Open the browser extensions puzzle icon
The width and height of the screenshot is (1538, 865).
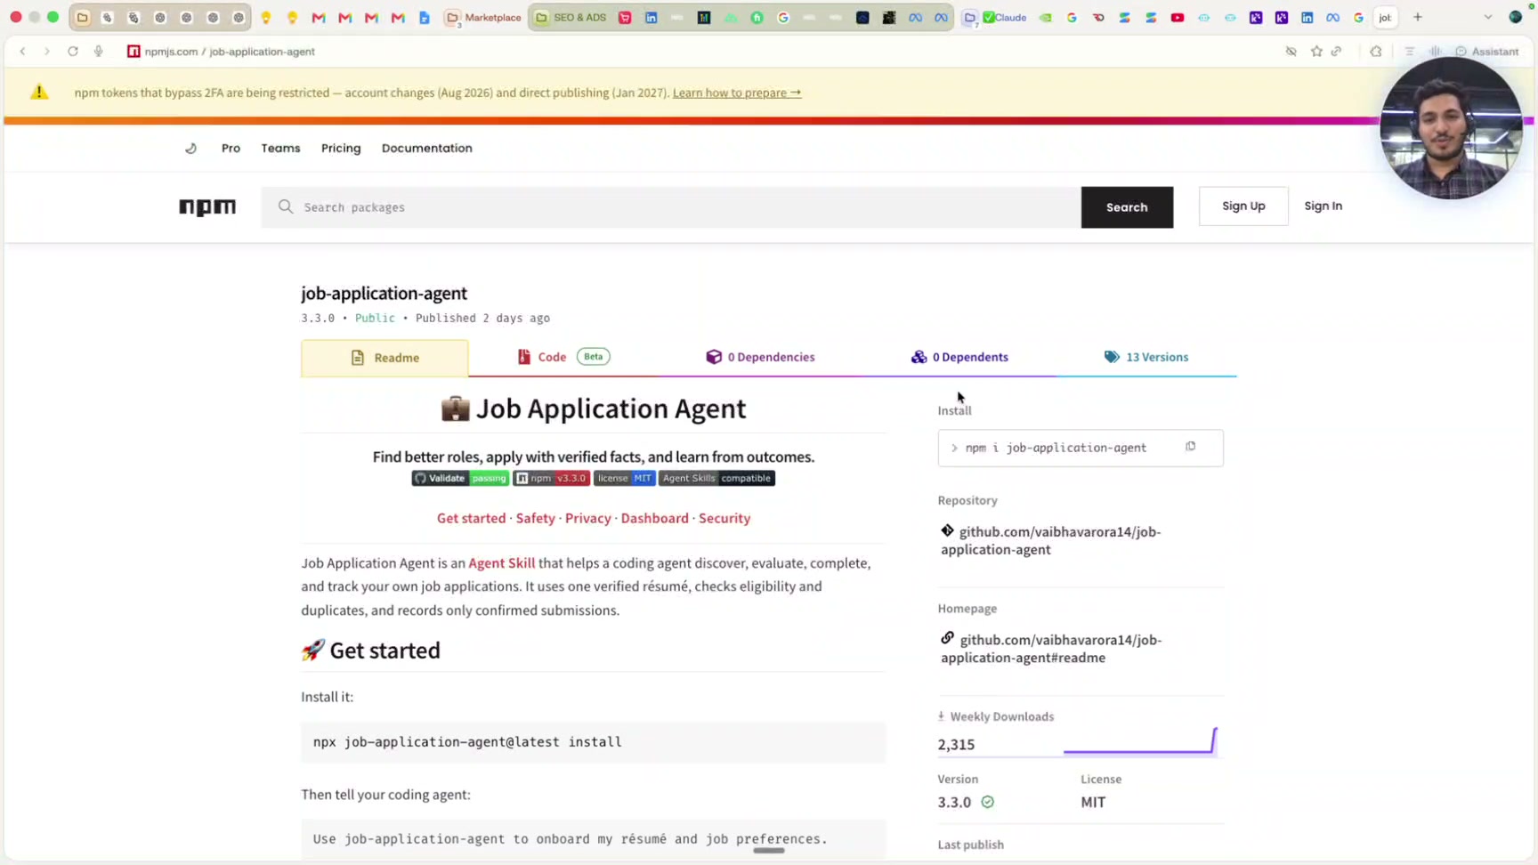pos(1376,52)
